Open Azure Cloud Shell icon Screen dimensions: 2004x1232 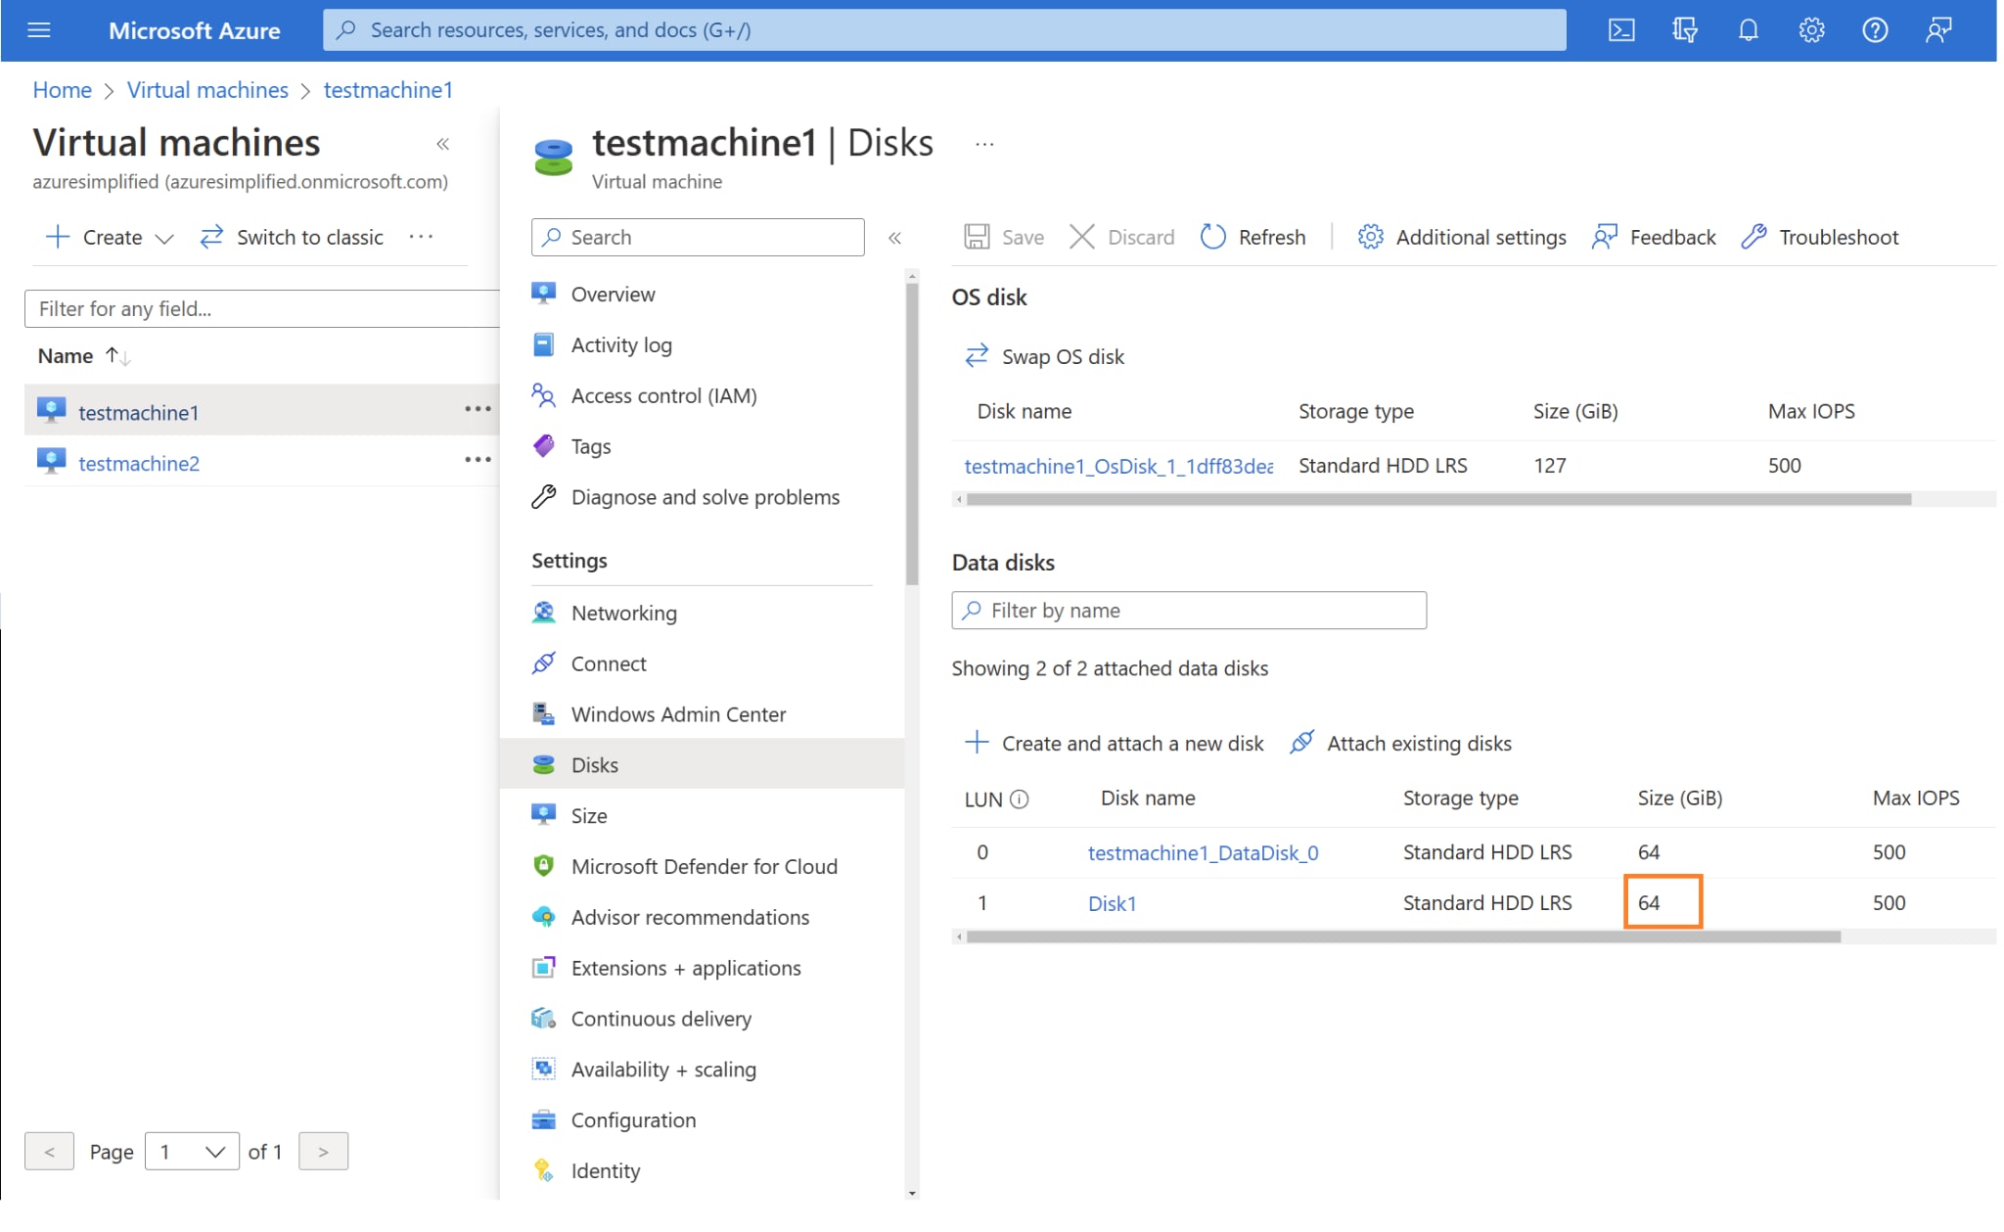pos(1620,30)
